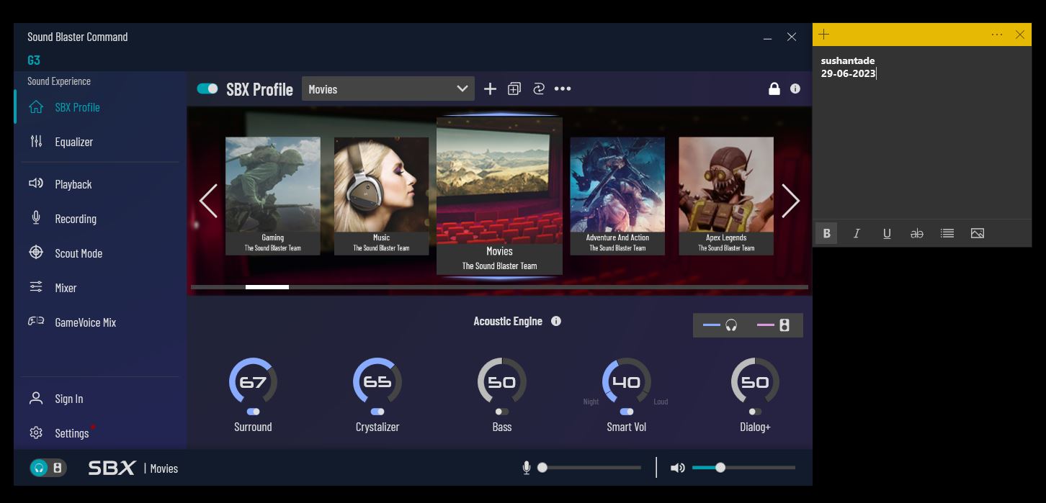Viewport: 1046px width, 503px height.
Task: Open the Movies profile dropdown
Action: (x=388, y=89)
